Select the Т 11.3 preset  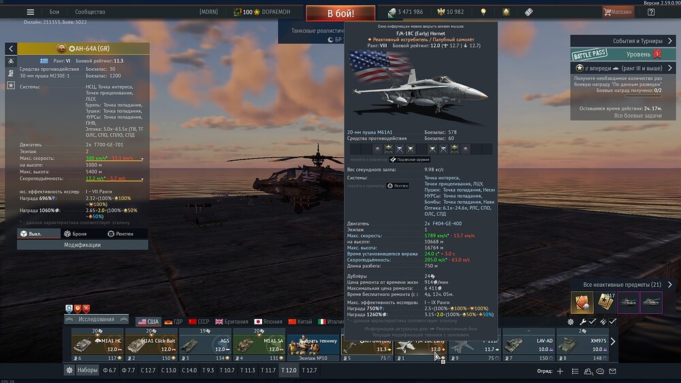(x=247, y=371)
